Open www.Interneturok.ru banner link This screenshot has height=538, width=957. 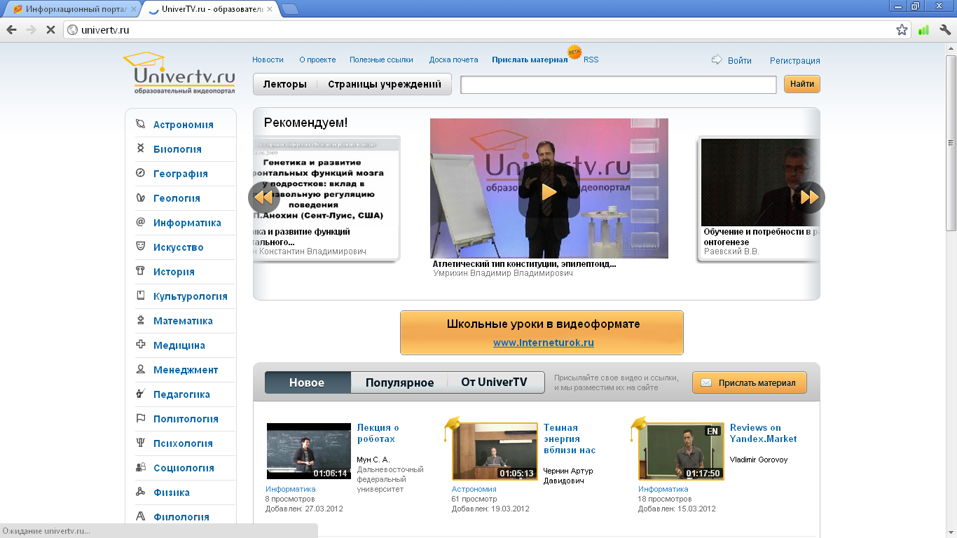point(544,343)
